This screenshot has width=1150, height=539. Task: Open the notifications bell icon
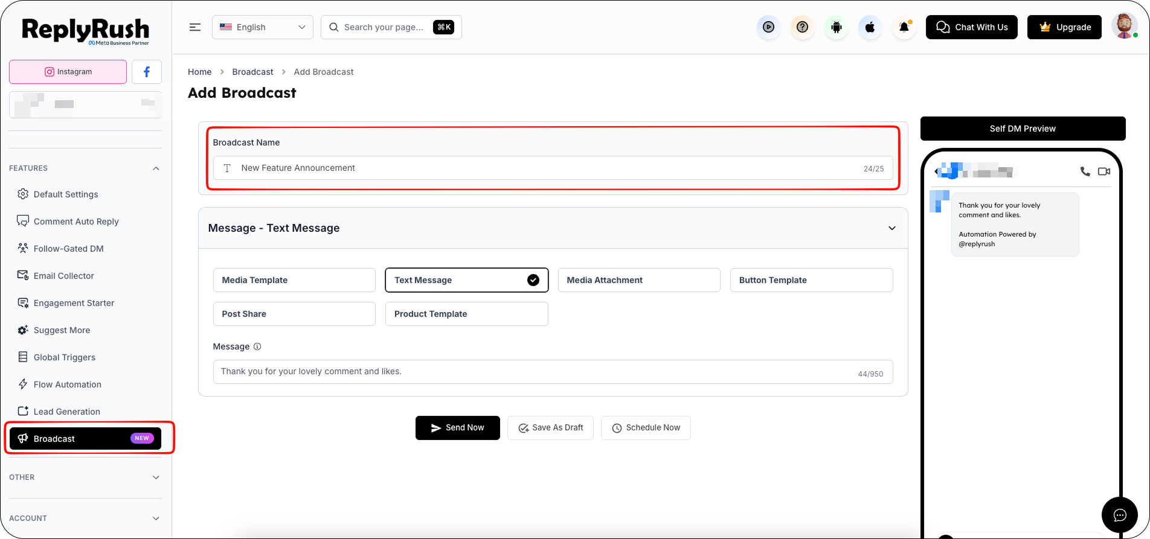(904, 27)
